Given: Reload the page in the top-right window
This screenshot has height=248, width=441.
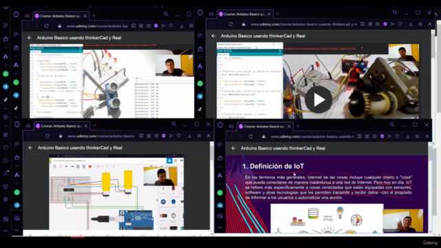Looking at the screenshot, I should coord(230,24).
